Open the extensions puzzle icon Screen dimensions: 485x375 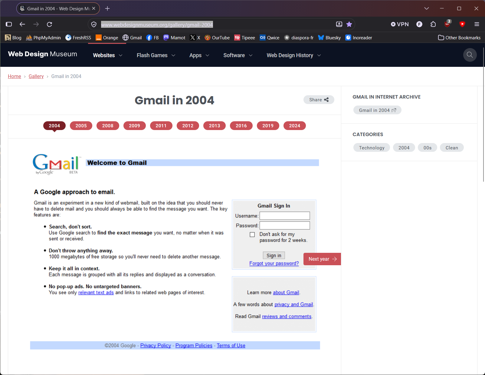433,24
